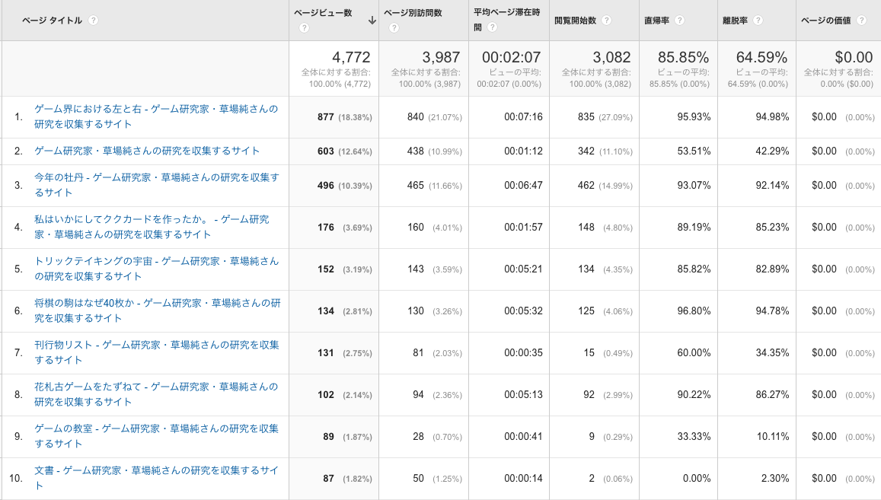
Task: Click the help icon beside 離脱率
Action: tap(758, 21)
